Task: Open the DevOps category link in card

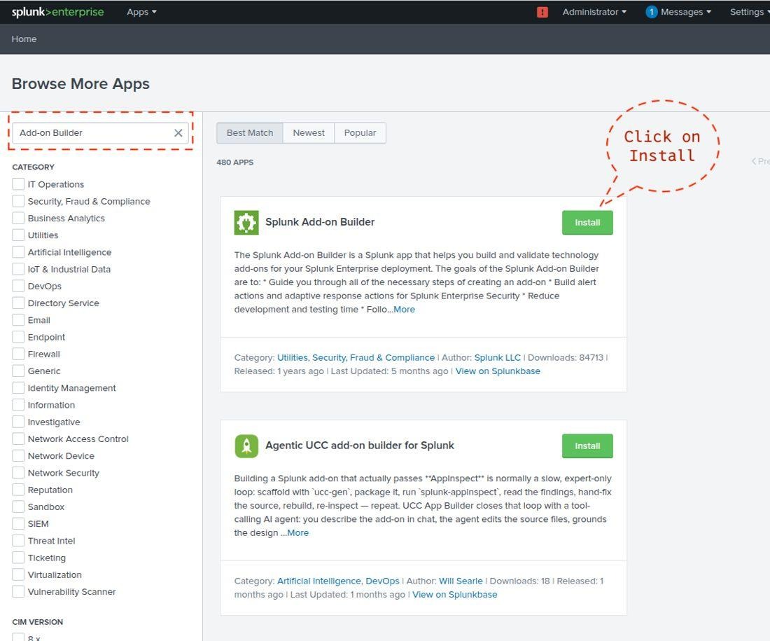Action: coord(382,581)
